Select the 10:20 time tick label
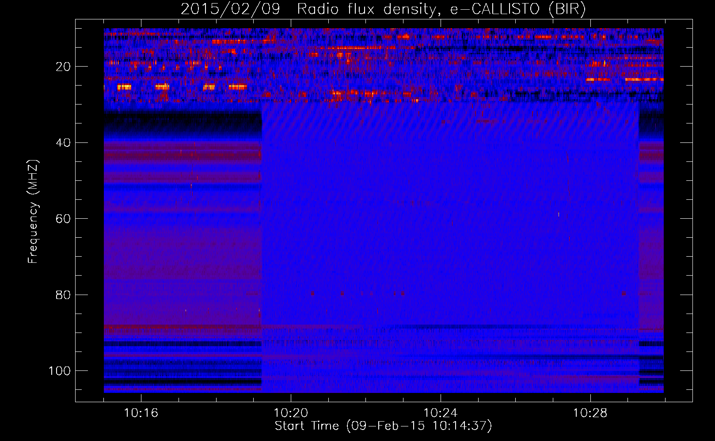 click(x=291, y=413)
